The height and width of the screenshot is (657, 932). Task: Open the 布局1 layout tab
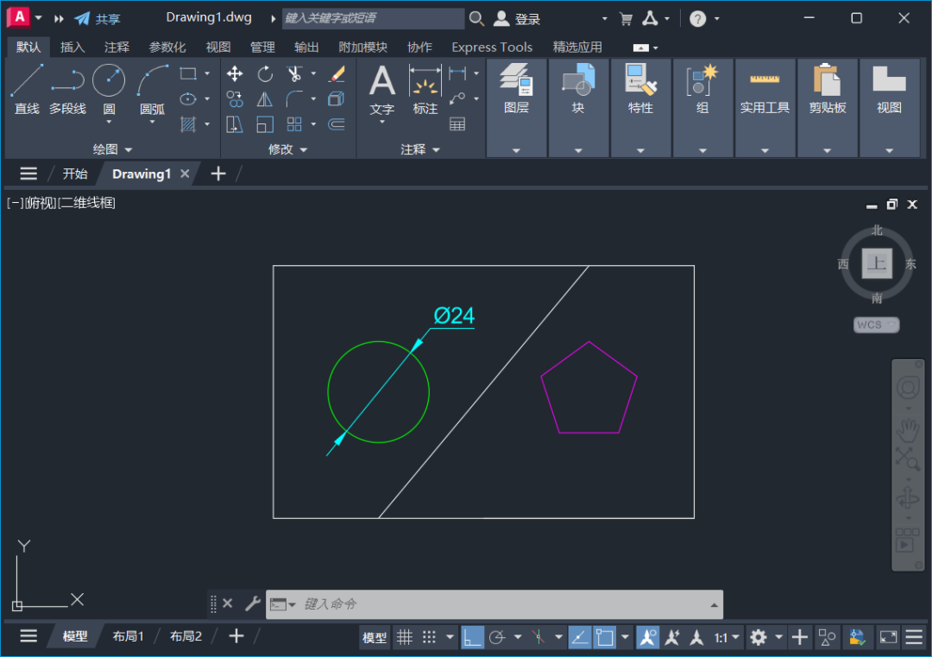point(128,636)
